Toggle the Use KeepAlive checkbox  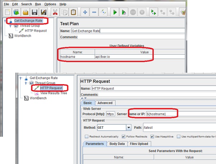click(152, 137)
